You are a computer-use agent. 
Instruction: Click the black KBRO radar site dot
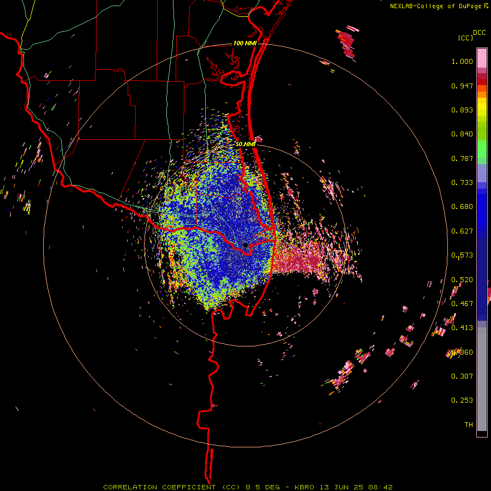246,245
